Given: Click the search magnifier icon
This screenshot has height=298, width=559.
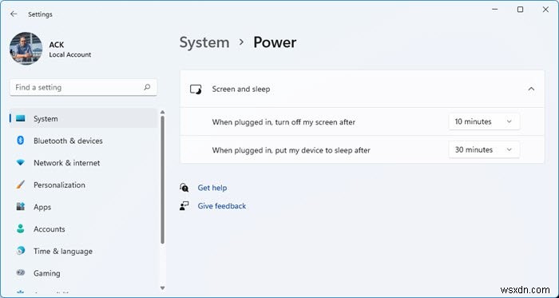Looking at the screenshot, I should click(x=147, y=87).
